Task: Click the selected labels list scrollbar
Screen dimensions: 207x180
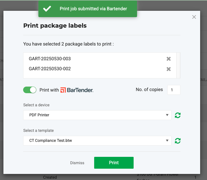Action: click(178, 65)
